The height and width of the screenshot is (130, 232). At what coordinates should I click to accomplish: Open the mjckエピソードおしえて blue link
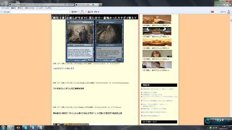[64, 69]
